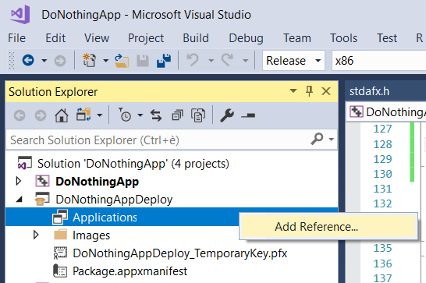Open the New Project dropdown arrow

[x=105, y=60]
